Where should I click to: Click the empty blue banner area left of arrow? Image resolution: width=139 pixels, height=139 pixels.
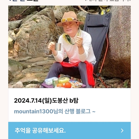click(x=93, y=131)
